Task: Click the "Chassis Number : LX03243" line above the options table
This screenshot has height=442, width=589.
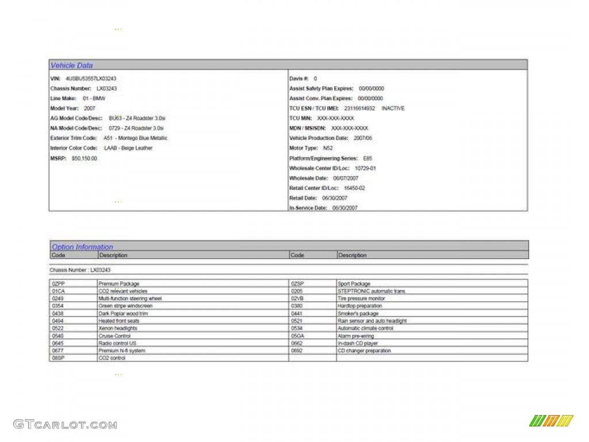Action: 80,270
